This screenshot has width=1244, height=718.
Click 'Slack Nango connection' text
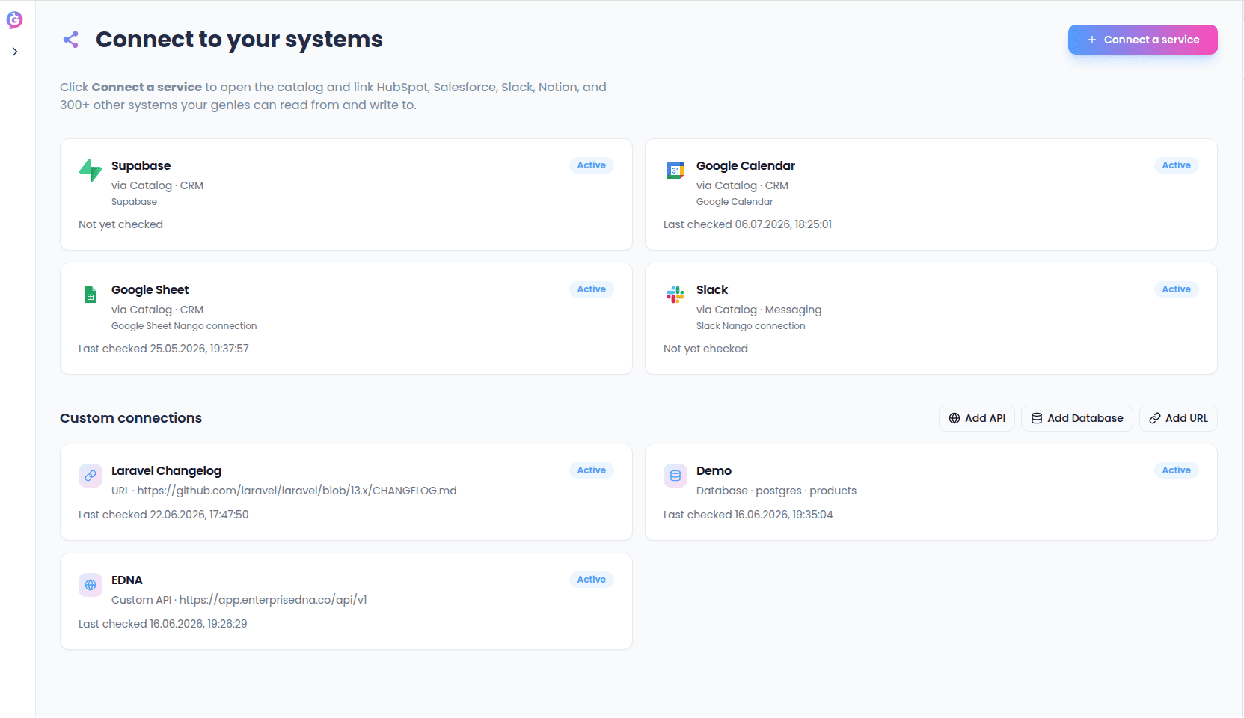[x=750, y=326]
